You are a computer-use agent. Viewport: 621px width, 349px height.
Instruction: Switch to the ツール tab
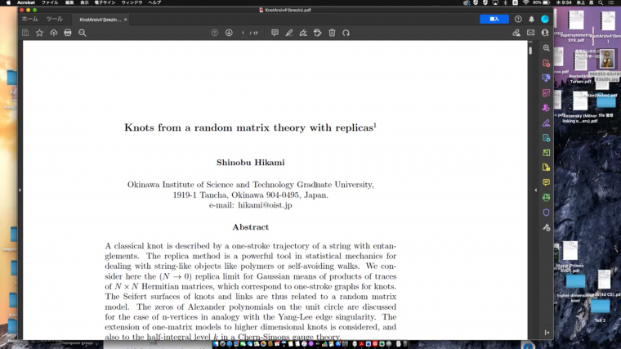(54, 19)
